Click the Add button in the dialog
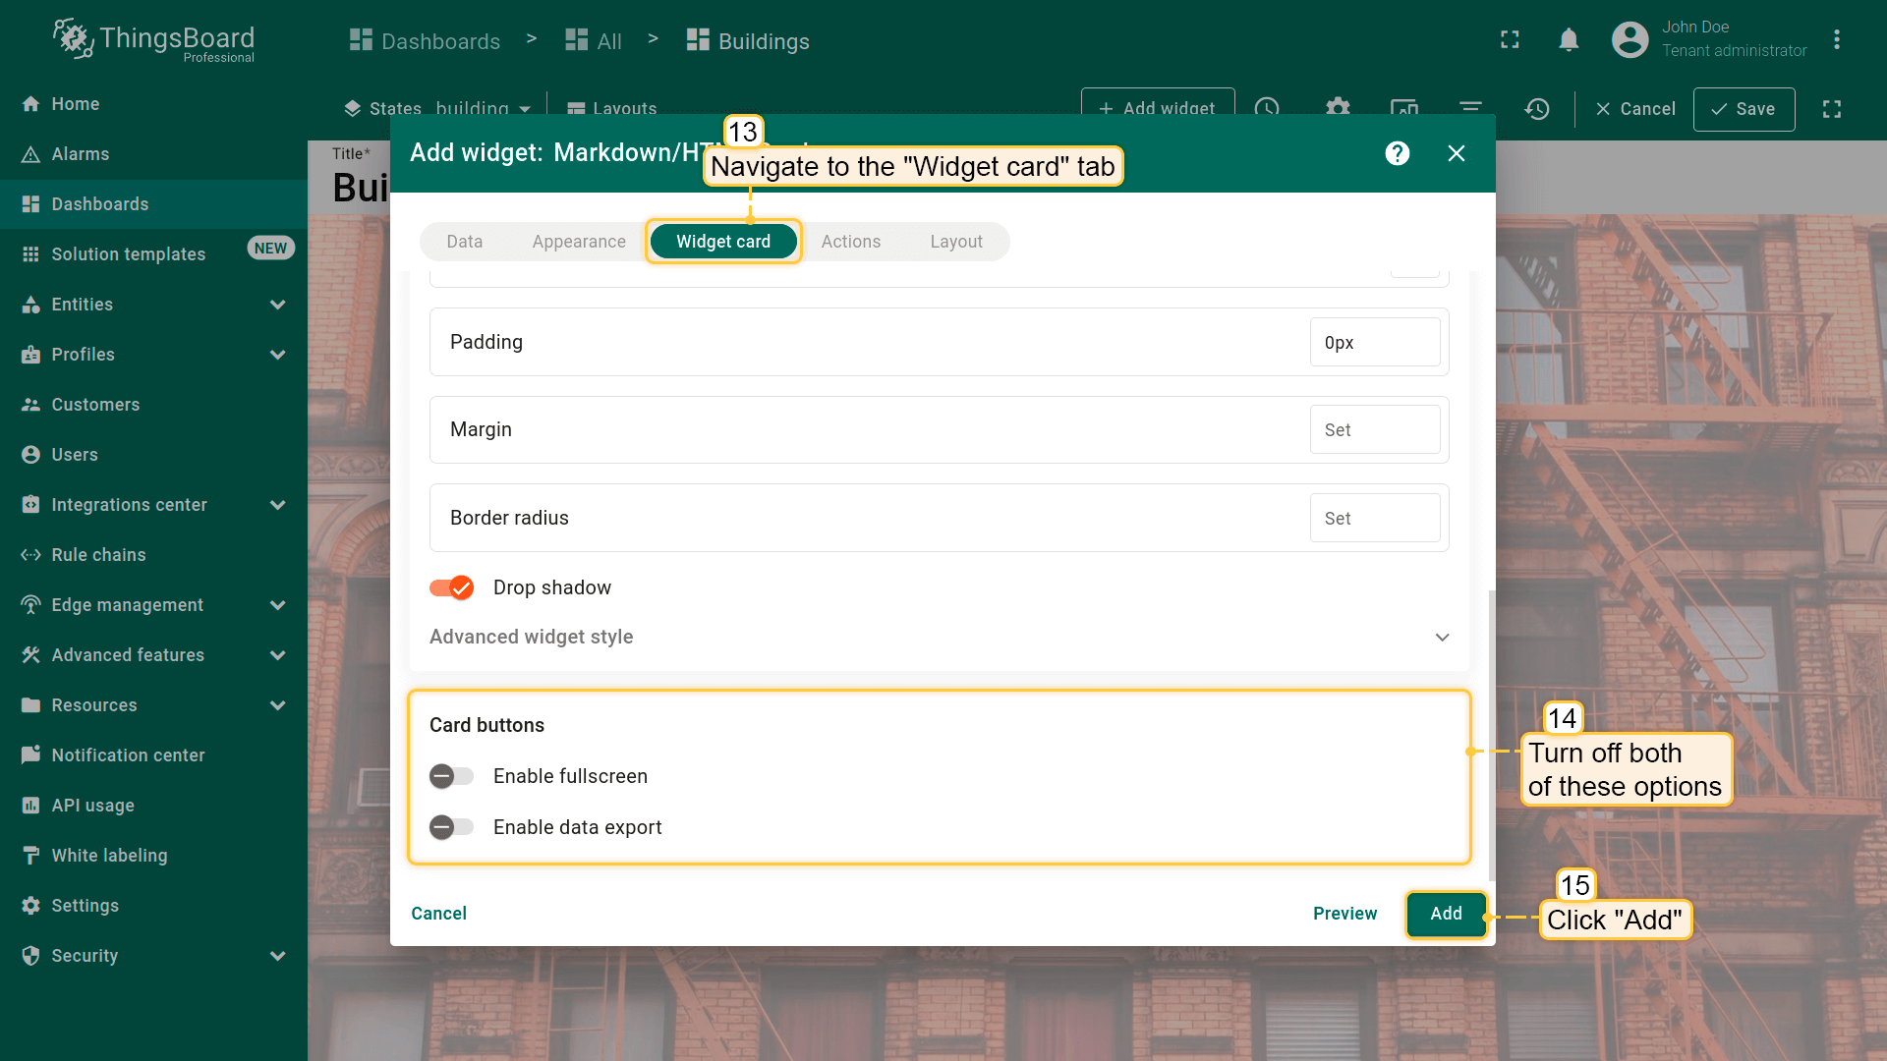This screenshot has height=1061, width=1887. [x=1446, y=914]
